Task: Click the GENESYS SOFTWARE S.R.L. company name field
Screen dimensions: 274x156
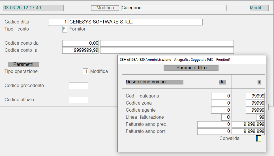Action: tap(136, 22)
